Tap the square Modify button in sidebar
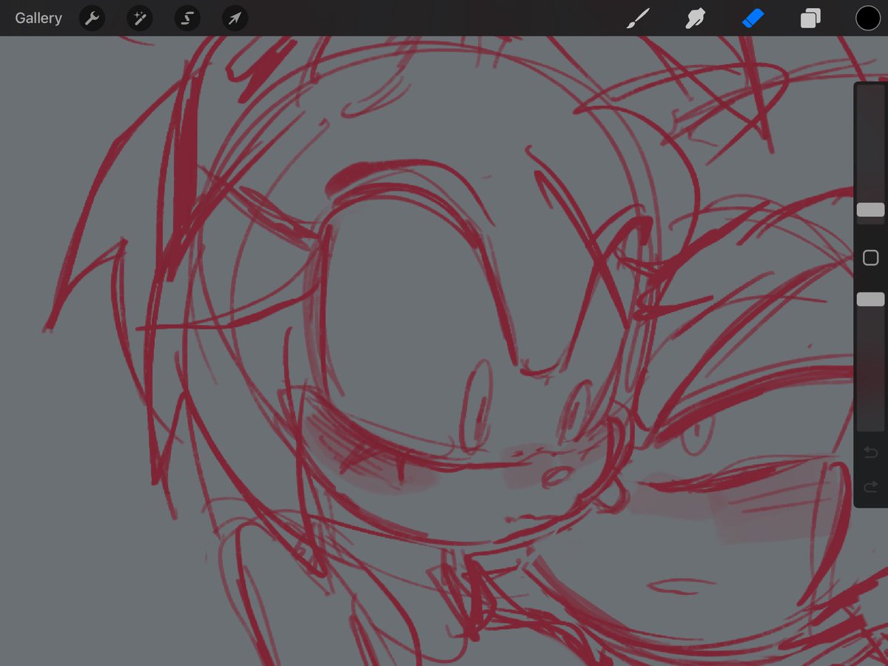 [x=871, y=258]
